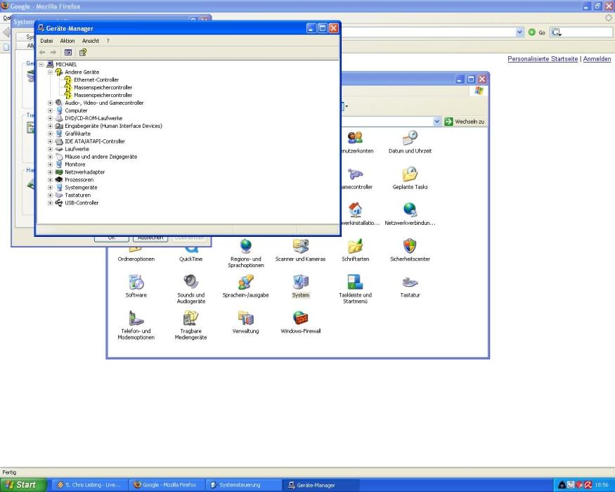This screenshot has width=615, height=492.
Task: Open the System control panel icon
Action: [x=300, y=286]
